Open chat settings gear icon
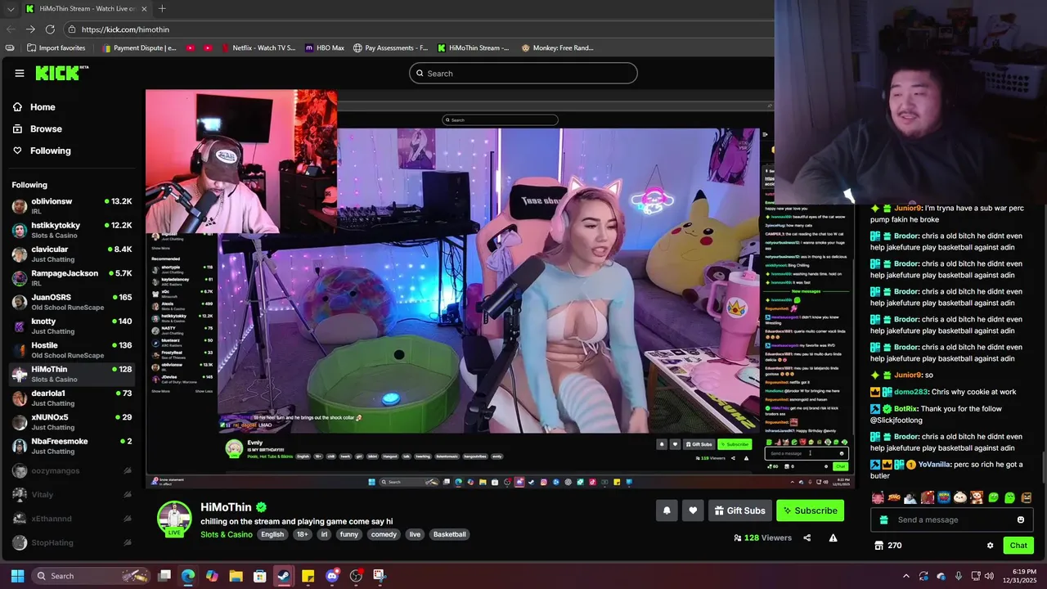 (x=990, y=546)
